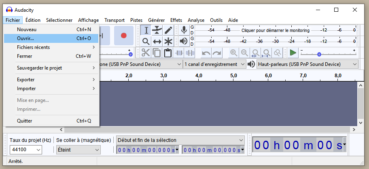369x169 pixels.
Task: Click the horizontal scrollbar left arrow
Action: click(61, 129)
